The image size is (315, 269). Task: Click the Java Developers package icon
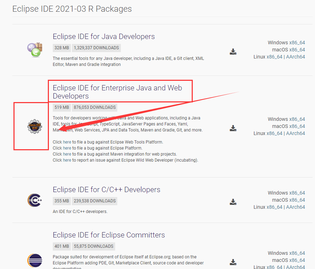coord(35,50)
